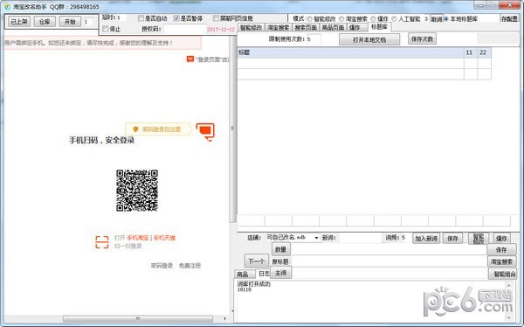Click the login QR code

(x=137, y=191)
